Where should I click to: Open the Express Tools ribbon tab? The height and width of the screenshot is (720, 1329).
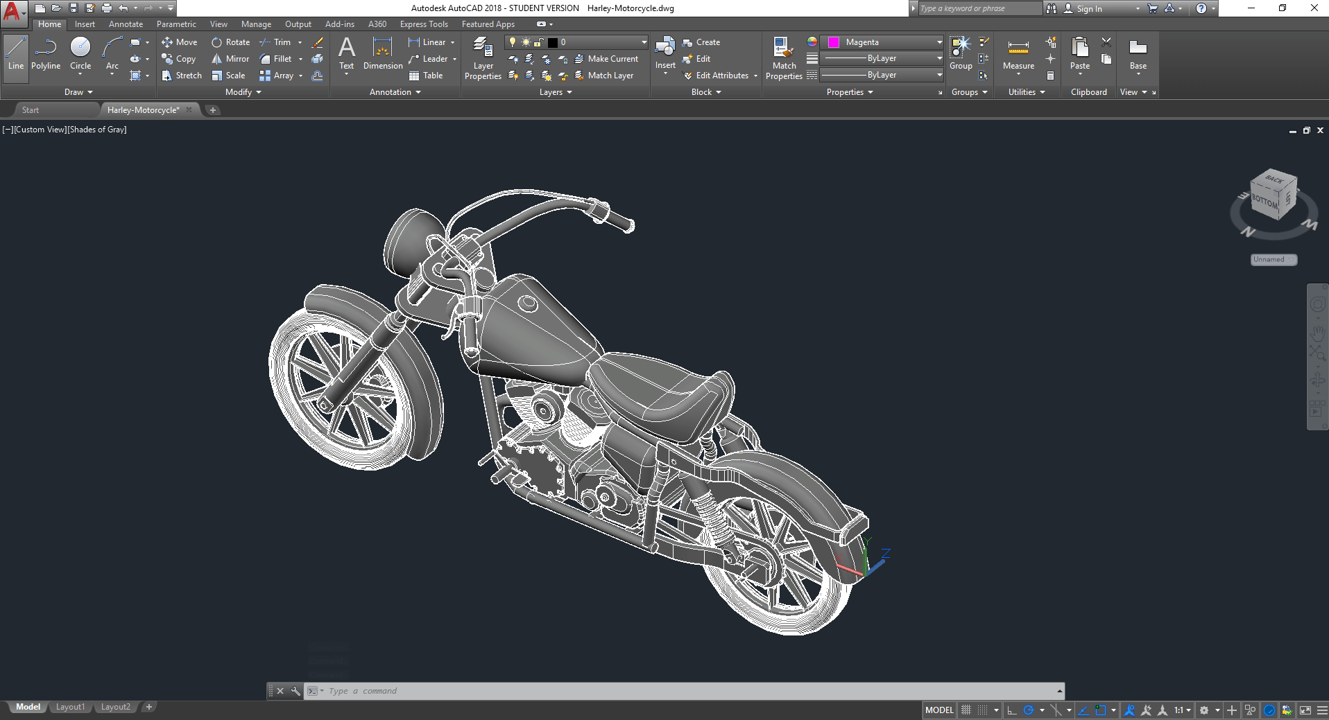click(424, 24)
